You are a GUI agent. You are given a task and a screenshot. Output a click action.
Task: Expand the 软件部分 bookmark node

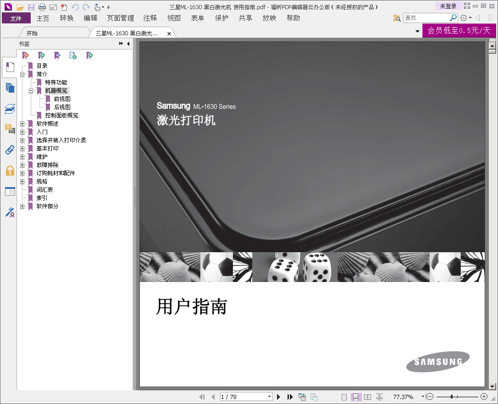click(22, 206)
